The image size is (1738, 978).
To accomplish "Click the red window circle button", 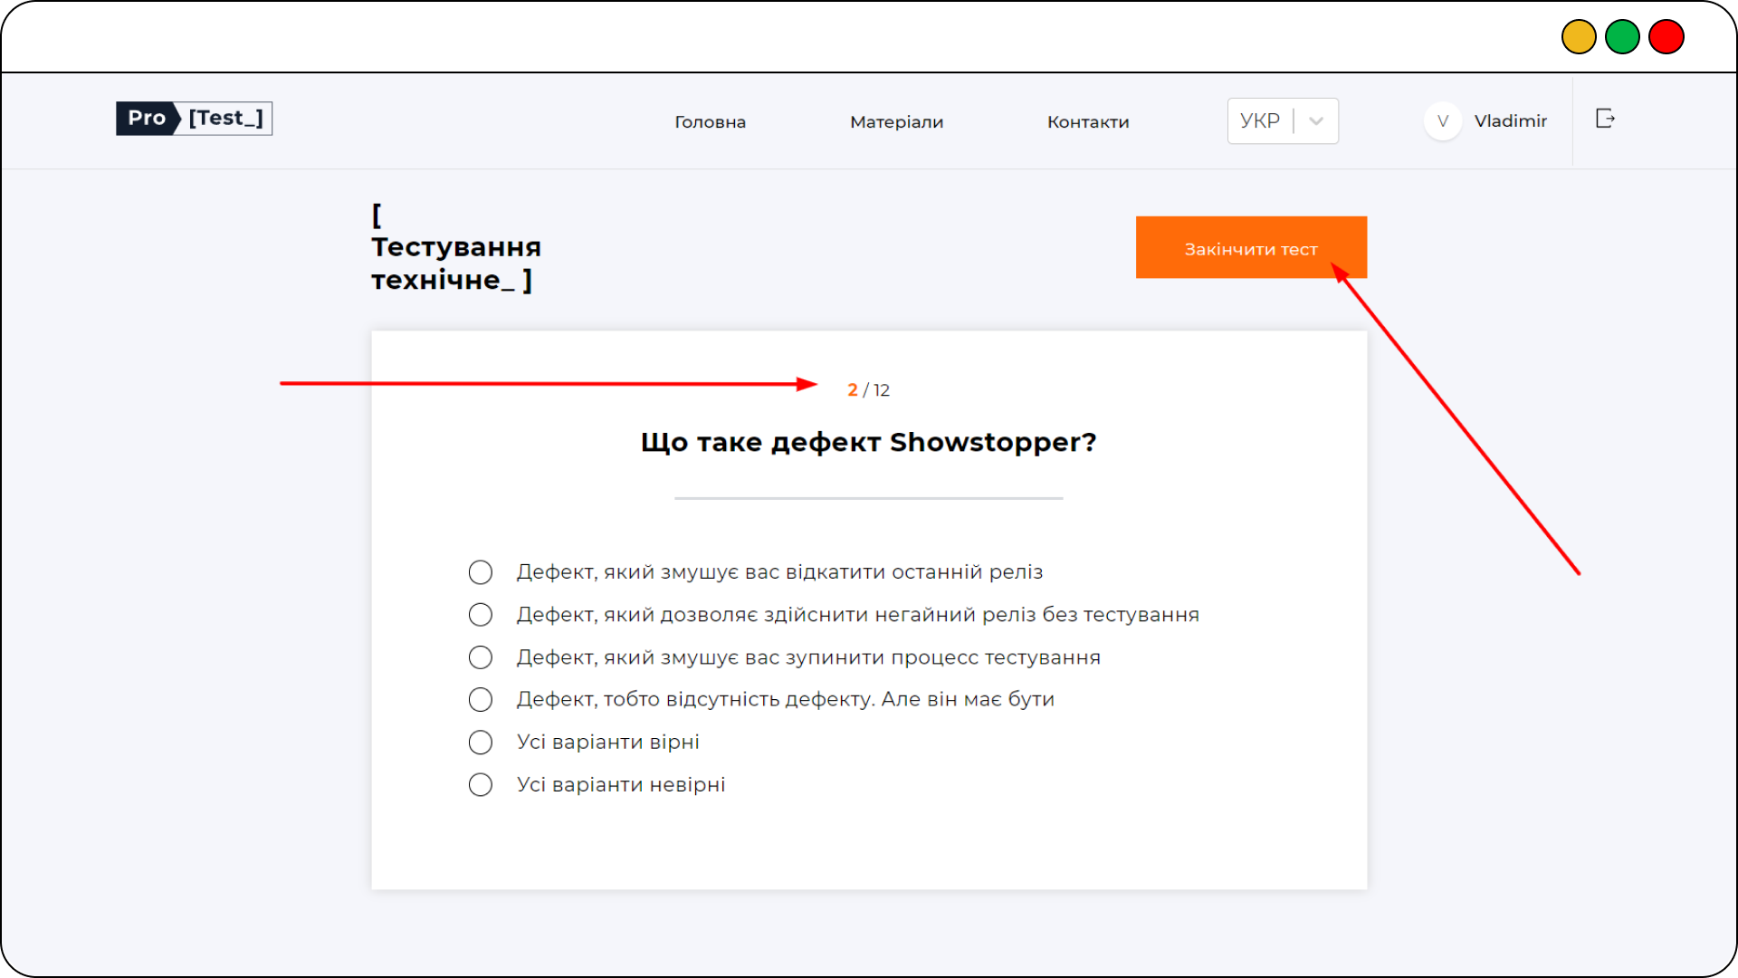I will coord(1666,37).
